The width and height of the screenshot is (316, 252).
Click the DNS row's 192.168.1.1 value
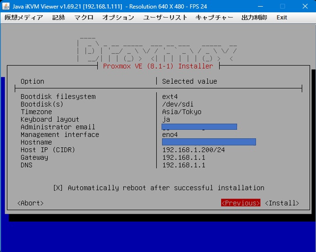coord(184,165)
